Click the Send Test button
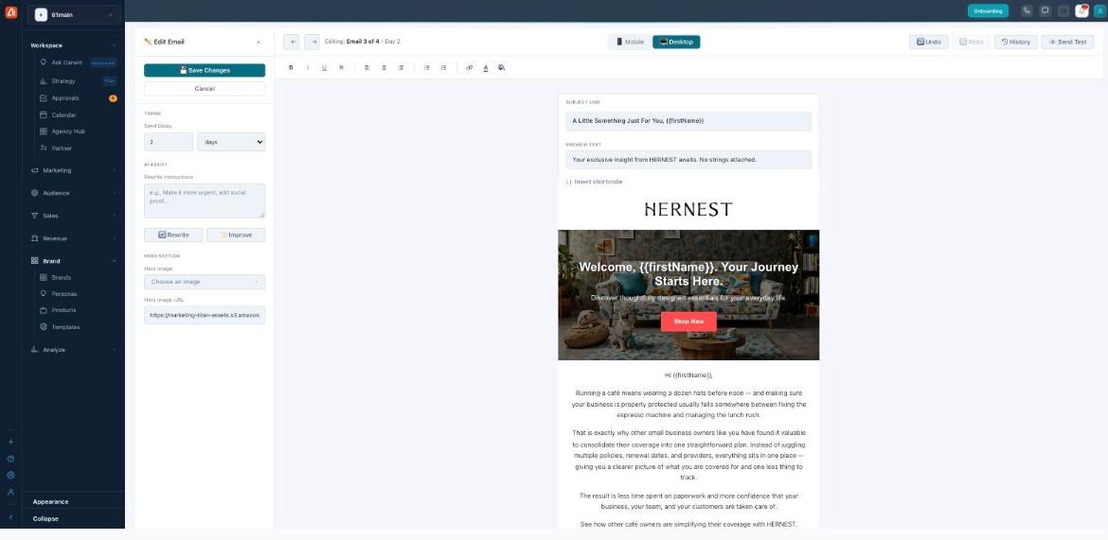1108x540 pixels. coord(1067,42)
